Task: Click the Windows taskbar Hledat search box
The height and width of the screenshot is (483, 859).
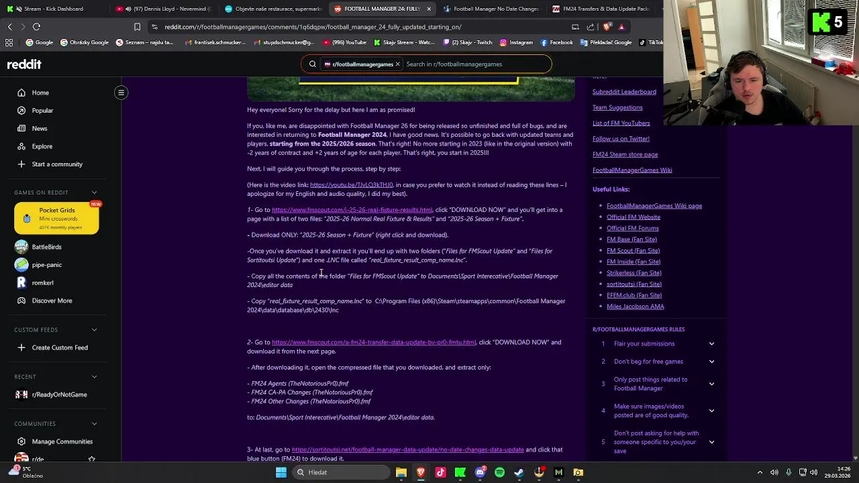Action: (x=341, y=472)
